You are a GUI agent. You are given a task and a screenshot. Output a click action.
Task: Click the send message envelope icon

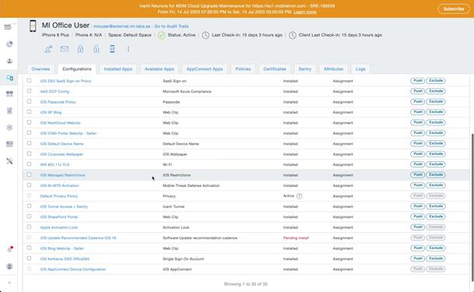65,48
